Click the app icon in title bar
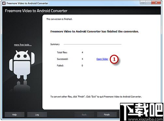Viewport: 164px width, 121px height. [4, 3]
